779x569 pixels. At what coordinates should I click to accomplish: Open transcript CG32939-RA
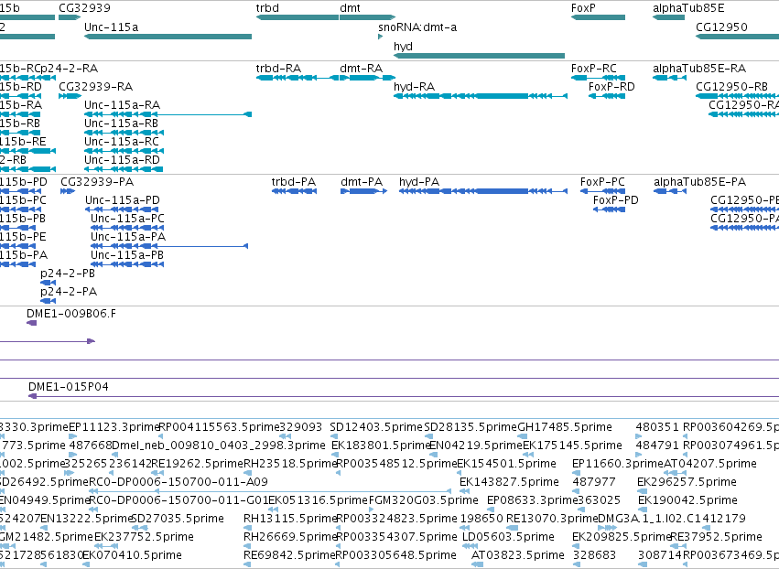click(x=95, y=86)
